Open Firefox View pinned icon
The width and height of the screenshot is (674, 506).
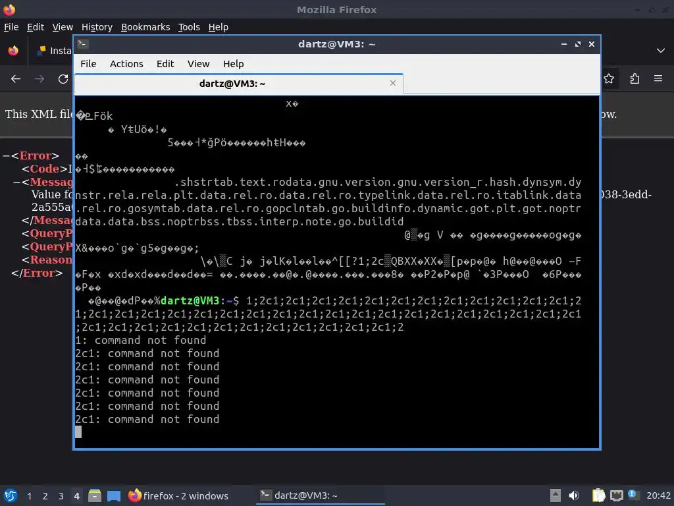(x=13, y=51)
